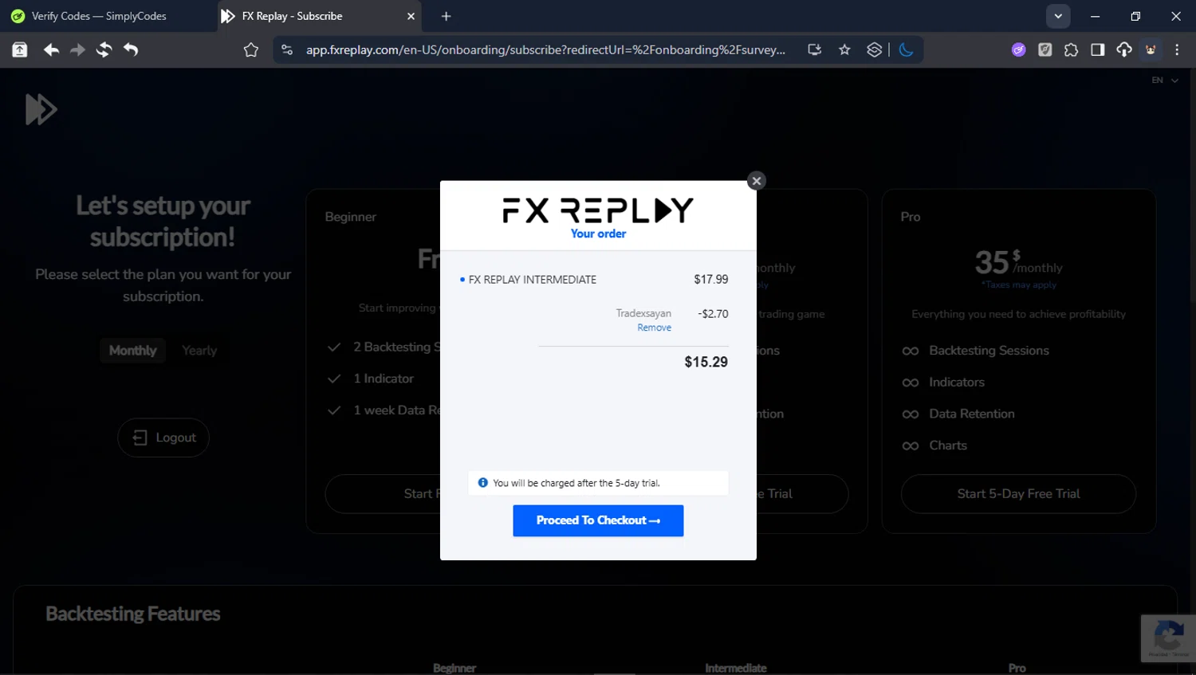Screen dimensions: 1196x675
Task: Close the order popup with X button
Action: (757, 181)
